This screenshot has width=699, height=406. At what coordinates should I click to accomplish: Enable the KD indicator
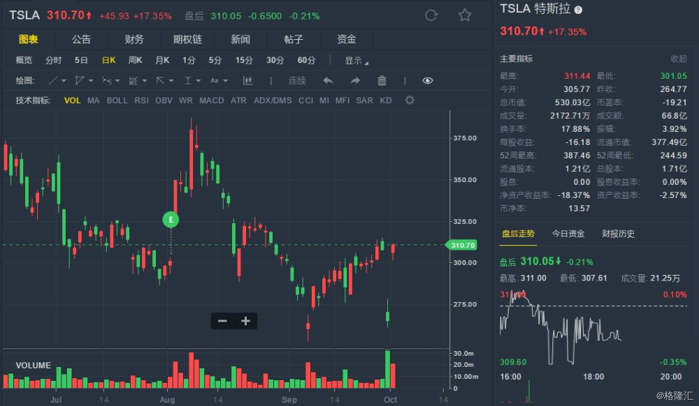[x=386, y=100]
